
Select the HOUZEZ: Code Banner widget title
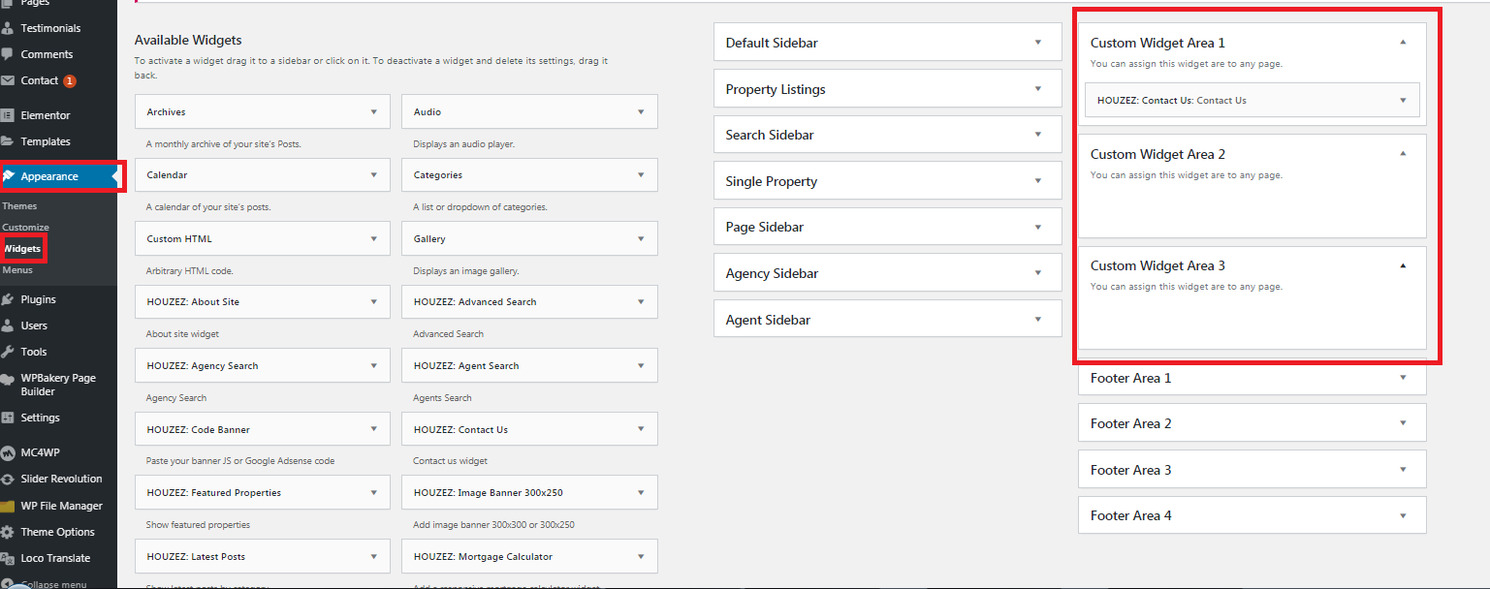pyautogui.click(x=199, y=430)
